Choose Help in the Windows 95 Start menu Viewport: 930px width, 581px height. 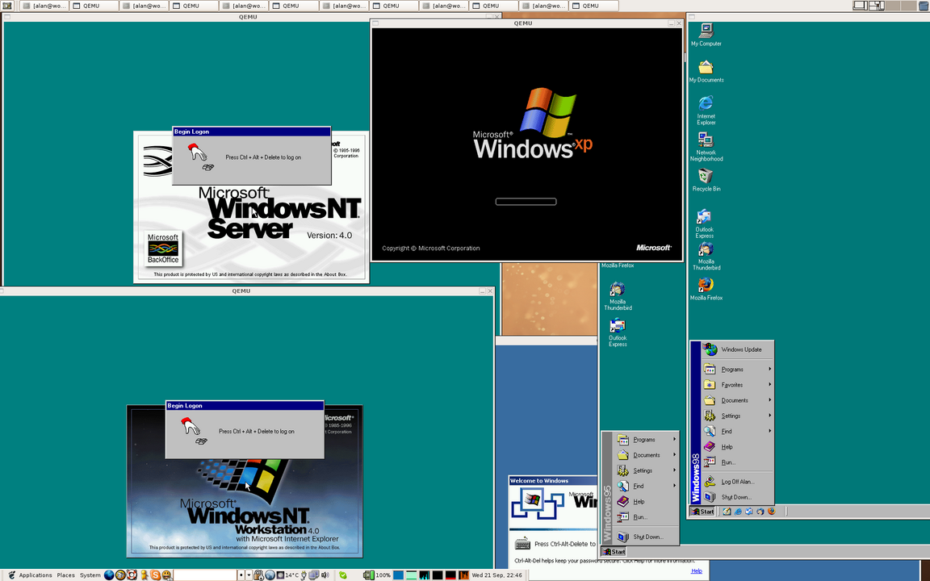pos(645,501)
